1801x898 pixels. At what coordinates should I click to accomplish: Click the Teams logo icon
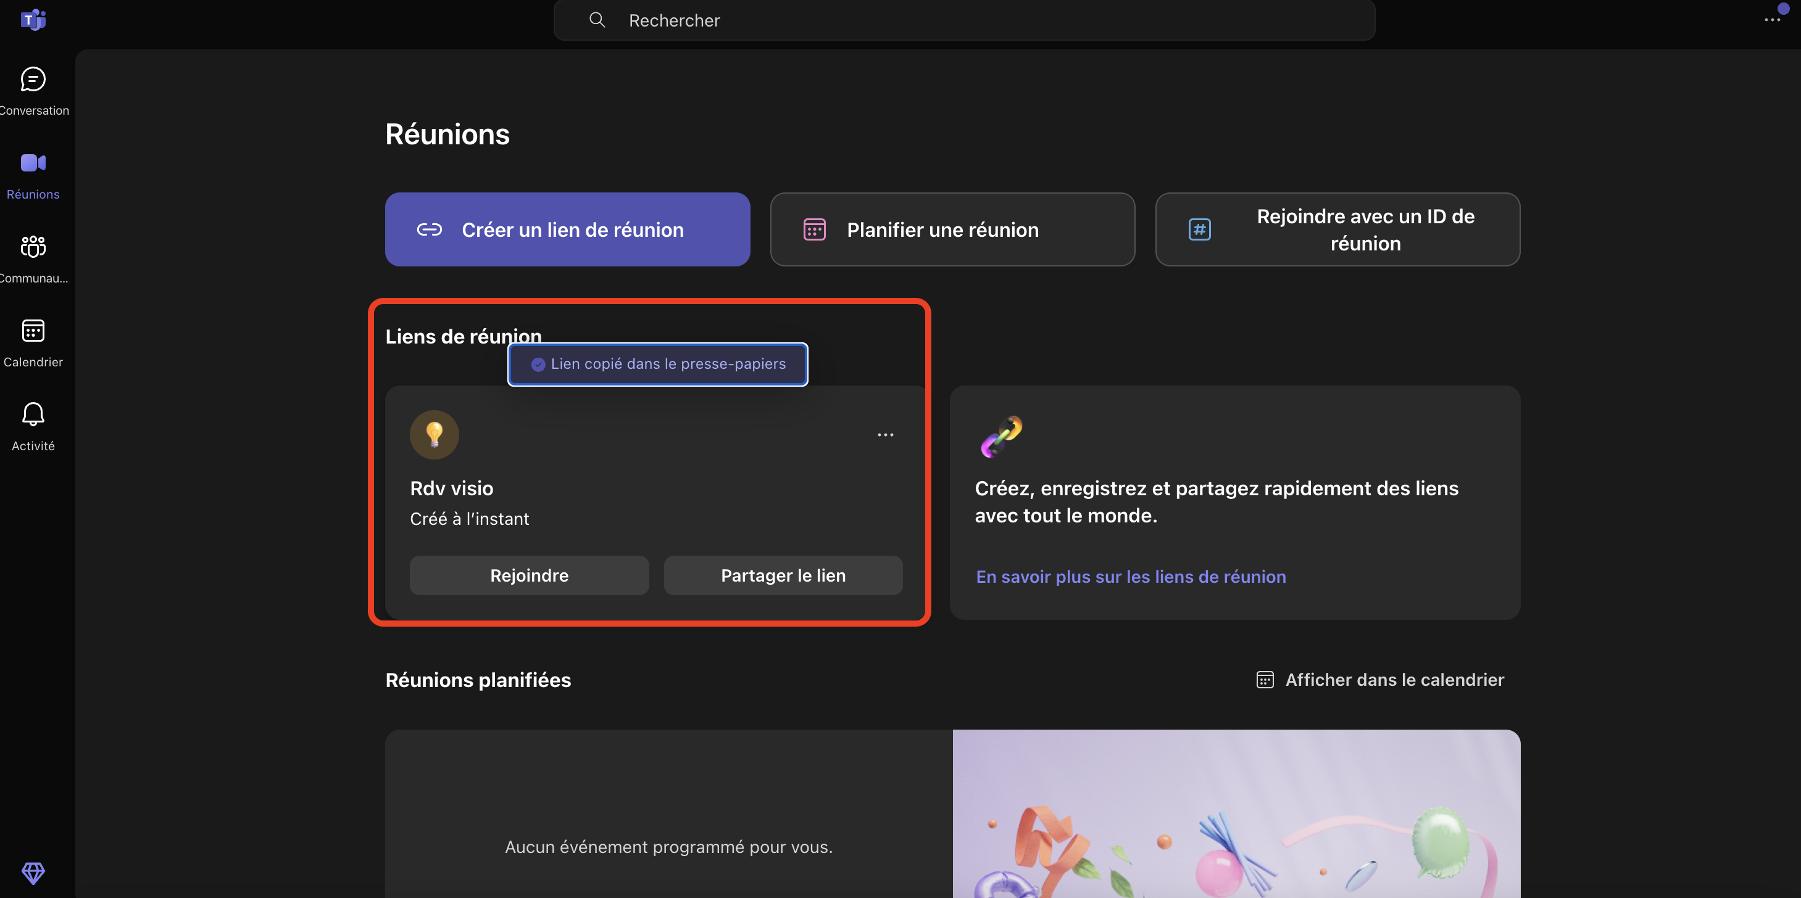[x=33, y=20]
